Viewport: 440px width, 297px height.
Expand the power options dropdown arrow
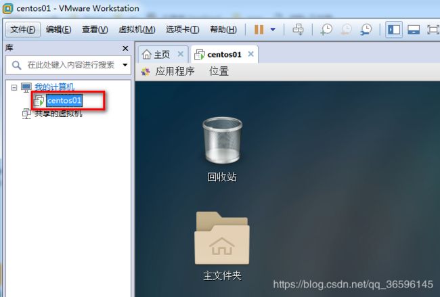(x=273, y=30)
